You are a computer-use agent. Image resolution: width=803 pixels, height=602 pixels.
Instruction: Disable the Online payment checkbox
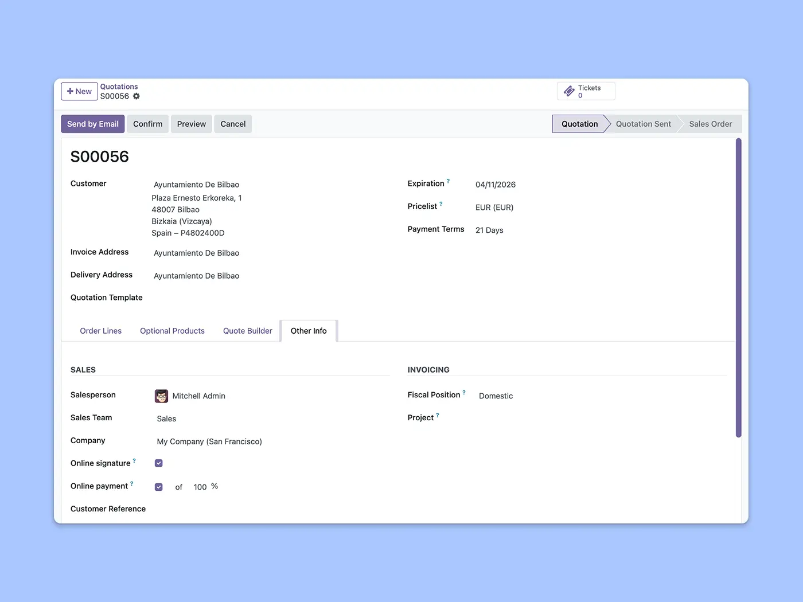pos(159,487)
